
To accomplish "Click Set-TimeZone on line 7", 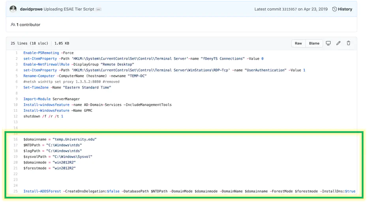I will (36, 88).
